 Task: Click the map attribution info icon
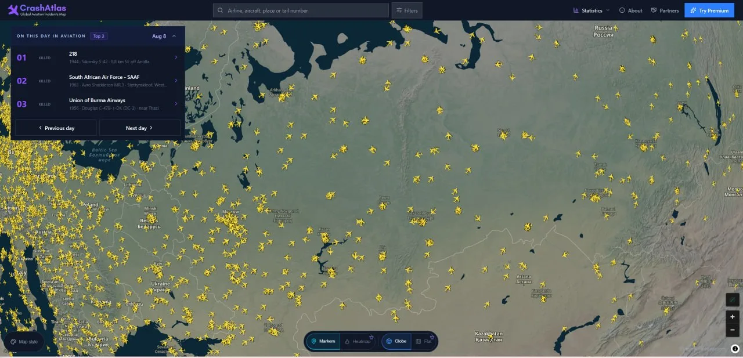point(735,349)
